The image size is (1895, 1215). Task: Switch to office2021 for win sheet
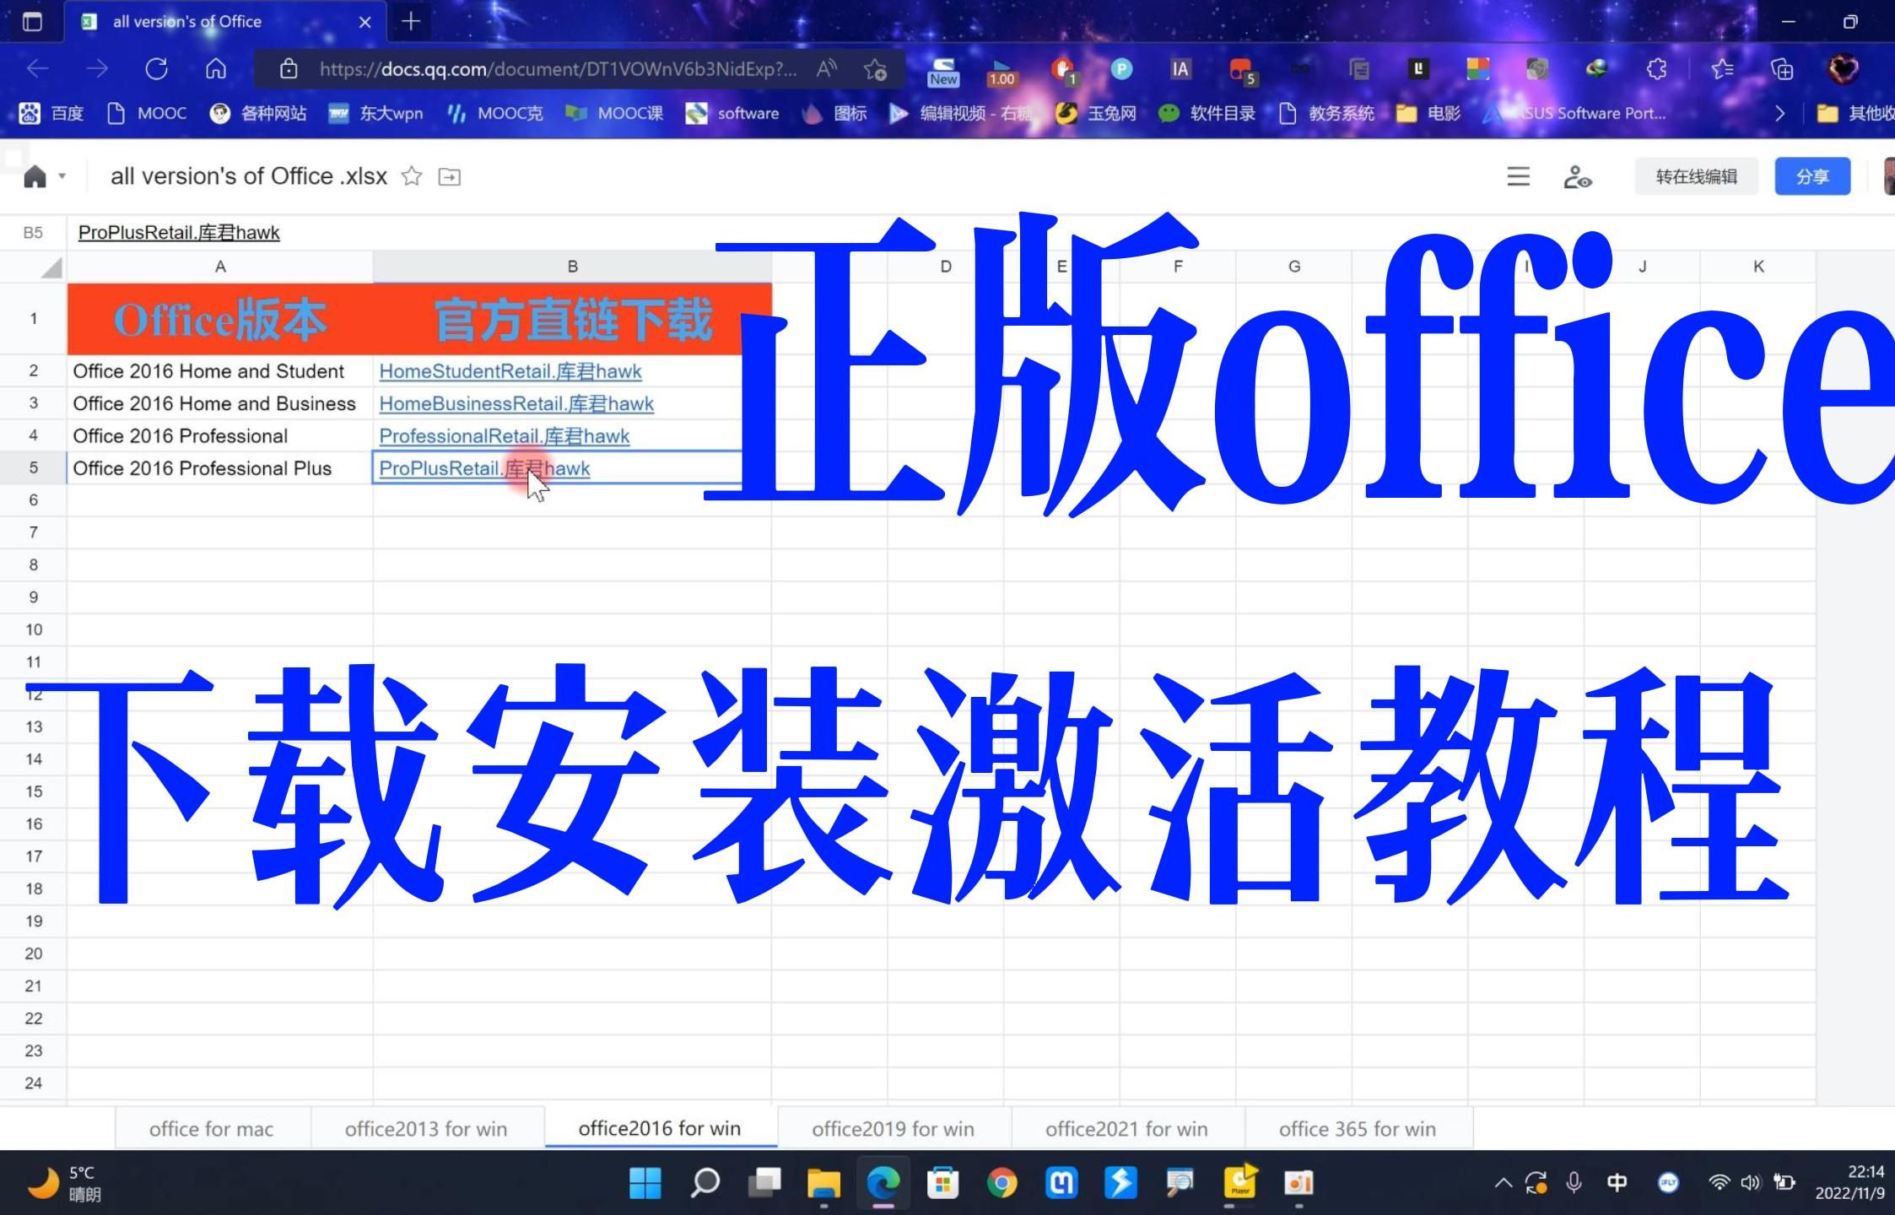tap(1126, 1129)
